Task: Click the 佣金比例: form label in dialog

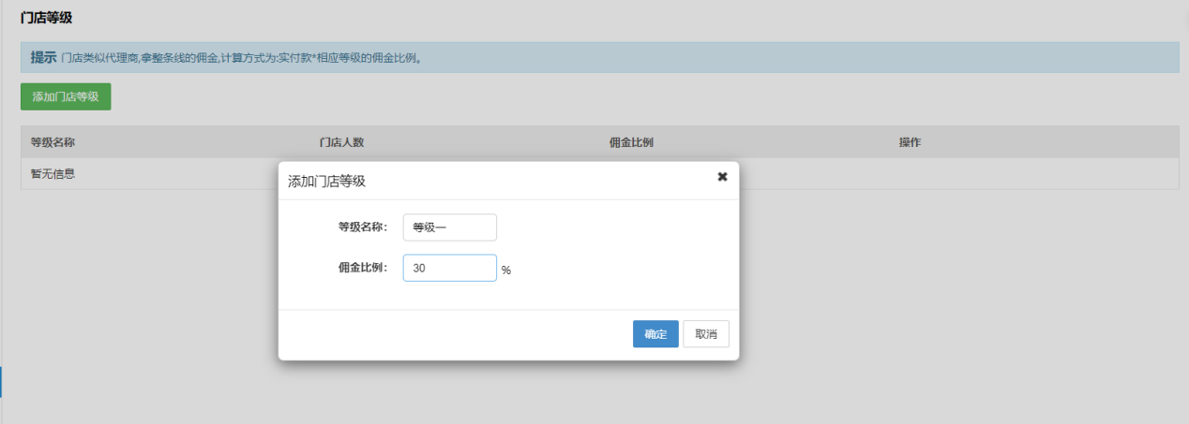Action: (363, 268)
